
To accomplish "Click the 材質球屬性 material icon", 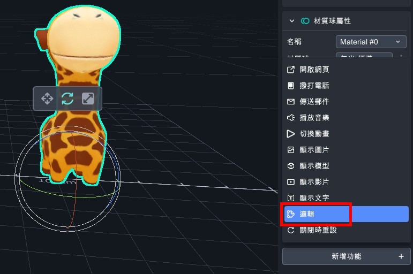I will click(x=305, y=21).
